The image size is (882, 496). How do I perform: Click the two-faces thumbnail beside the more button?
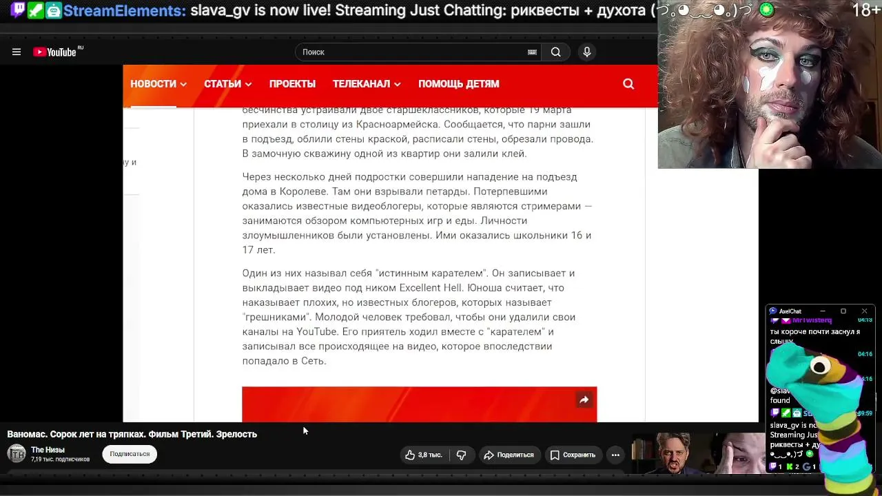tap(698, 453)
